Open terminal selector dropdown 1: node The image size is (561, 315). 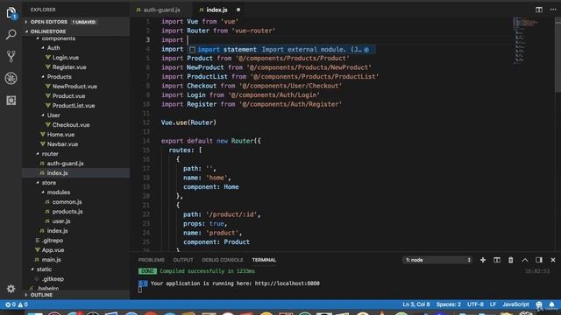[438, 260]
